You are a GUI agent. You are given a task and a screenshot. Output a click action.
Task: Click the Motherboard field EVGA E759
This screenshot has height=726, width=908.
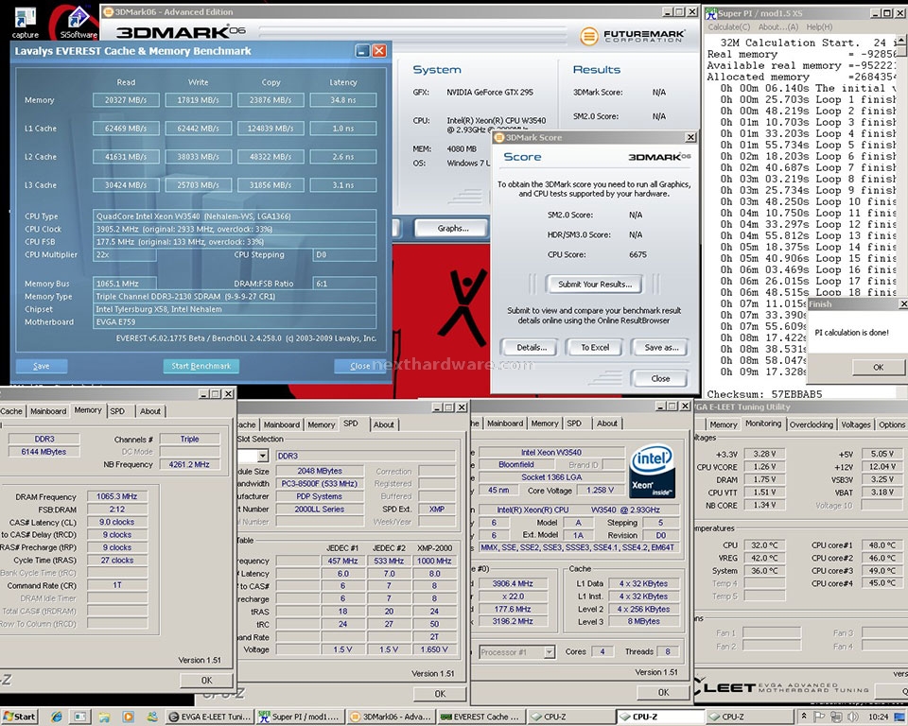click(235, 322)
